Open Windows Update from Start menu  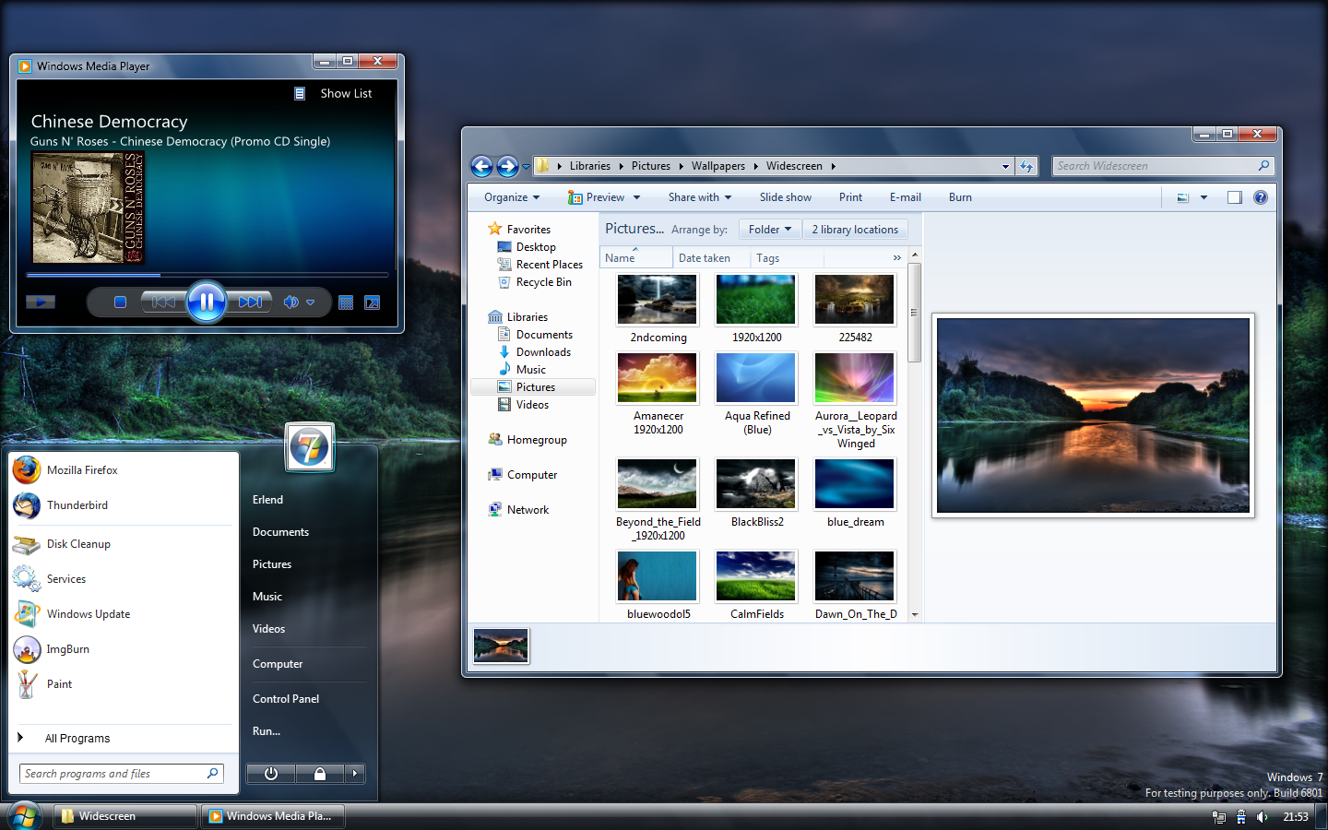124,614
